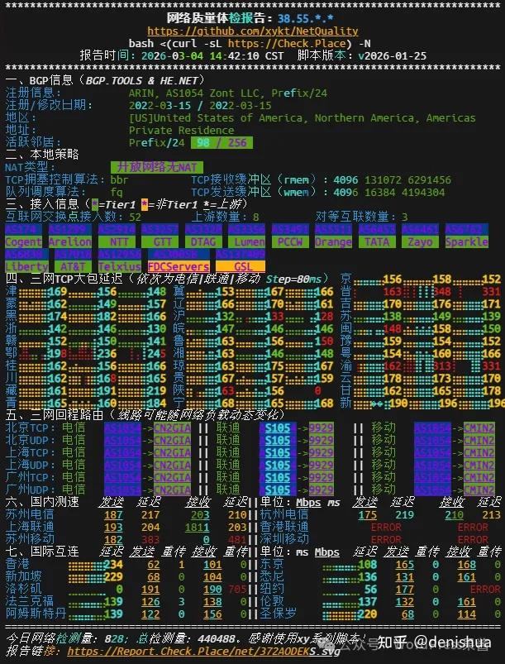The image size is (505, 664).
Task: Click the registration date 2022-03-15 / 2022-03-15
Action: pos(200,106)
